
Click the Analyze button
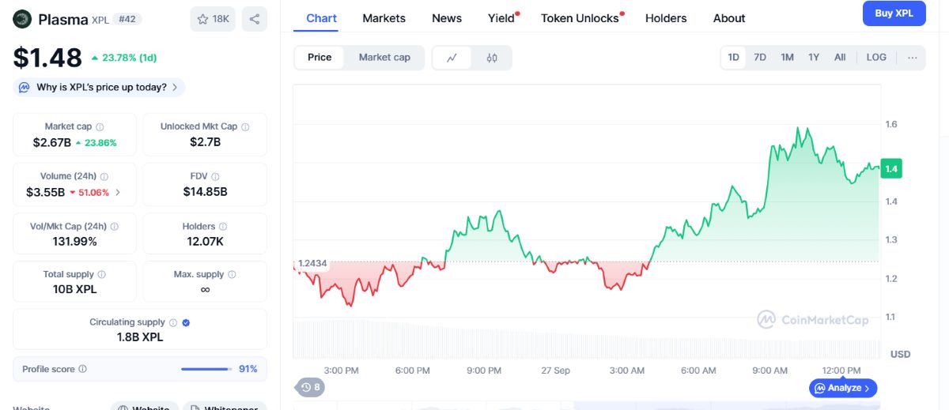[843, 388]
